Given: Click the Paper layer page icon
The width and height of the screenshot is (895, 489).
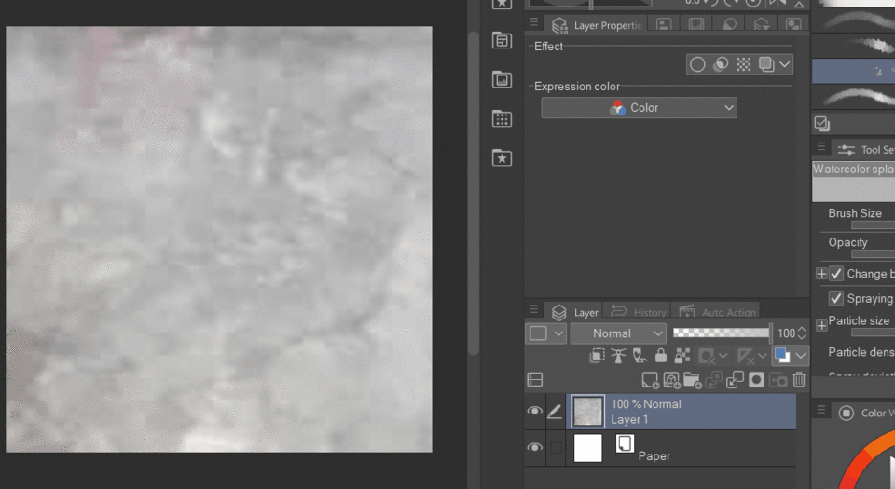Looking at the screenshot, I should 625,443.
